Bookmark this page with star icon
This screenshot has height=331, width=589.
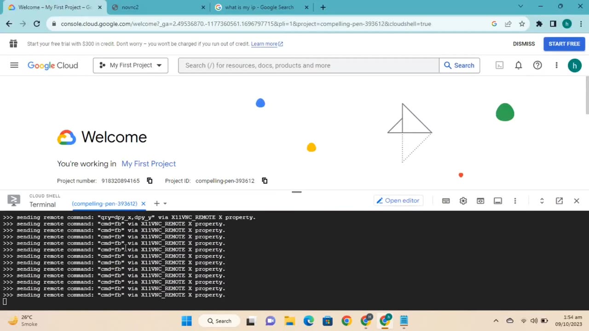point(522,24)
